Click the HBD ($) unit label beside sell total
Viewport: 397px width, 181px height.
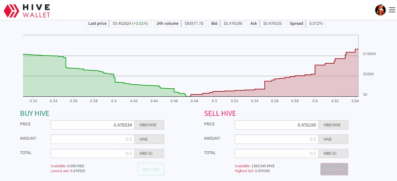coord(333,154)
